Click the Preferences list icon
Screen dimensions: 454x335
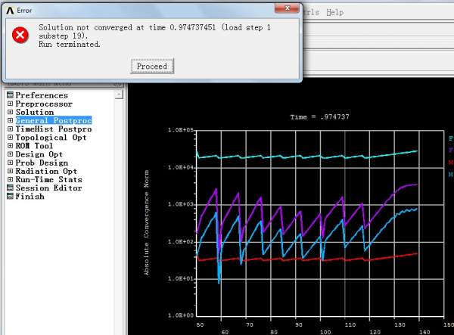click(x=10, y=95)
